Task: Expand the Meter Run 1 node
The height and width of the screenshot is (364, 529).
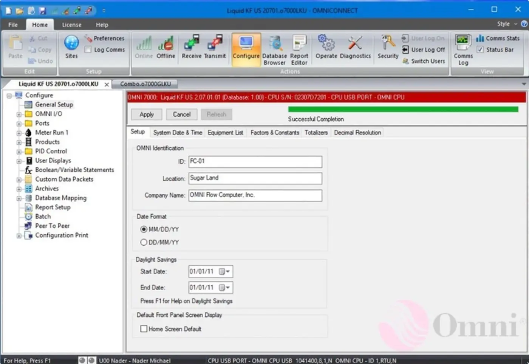Action: (19, 133)
